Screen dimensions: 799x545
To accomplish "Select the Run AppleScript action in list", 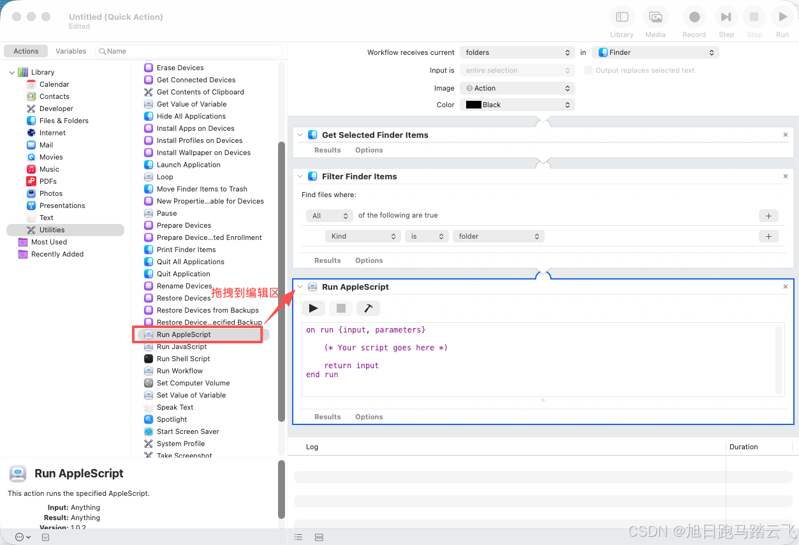I will (203, 334).
